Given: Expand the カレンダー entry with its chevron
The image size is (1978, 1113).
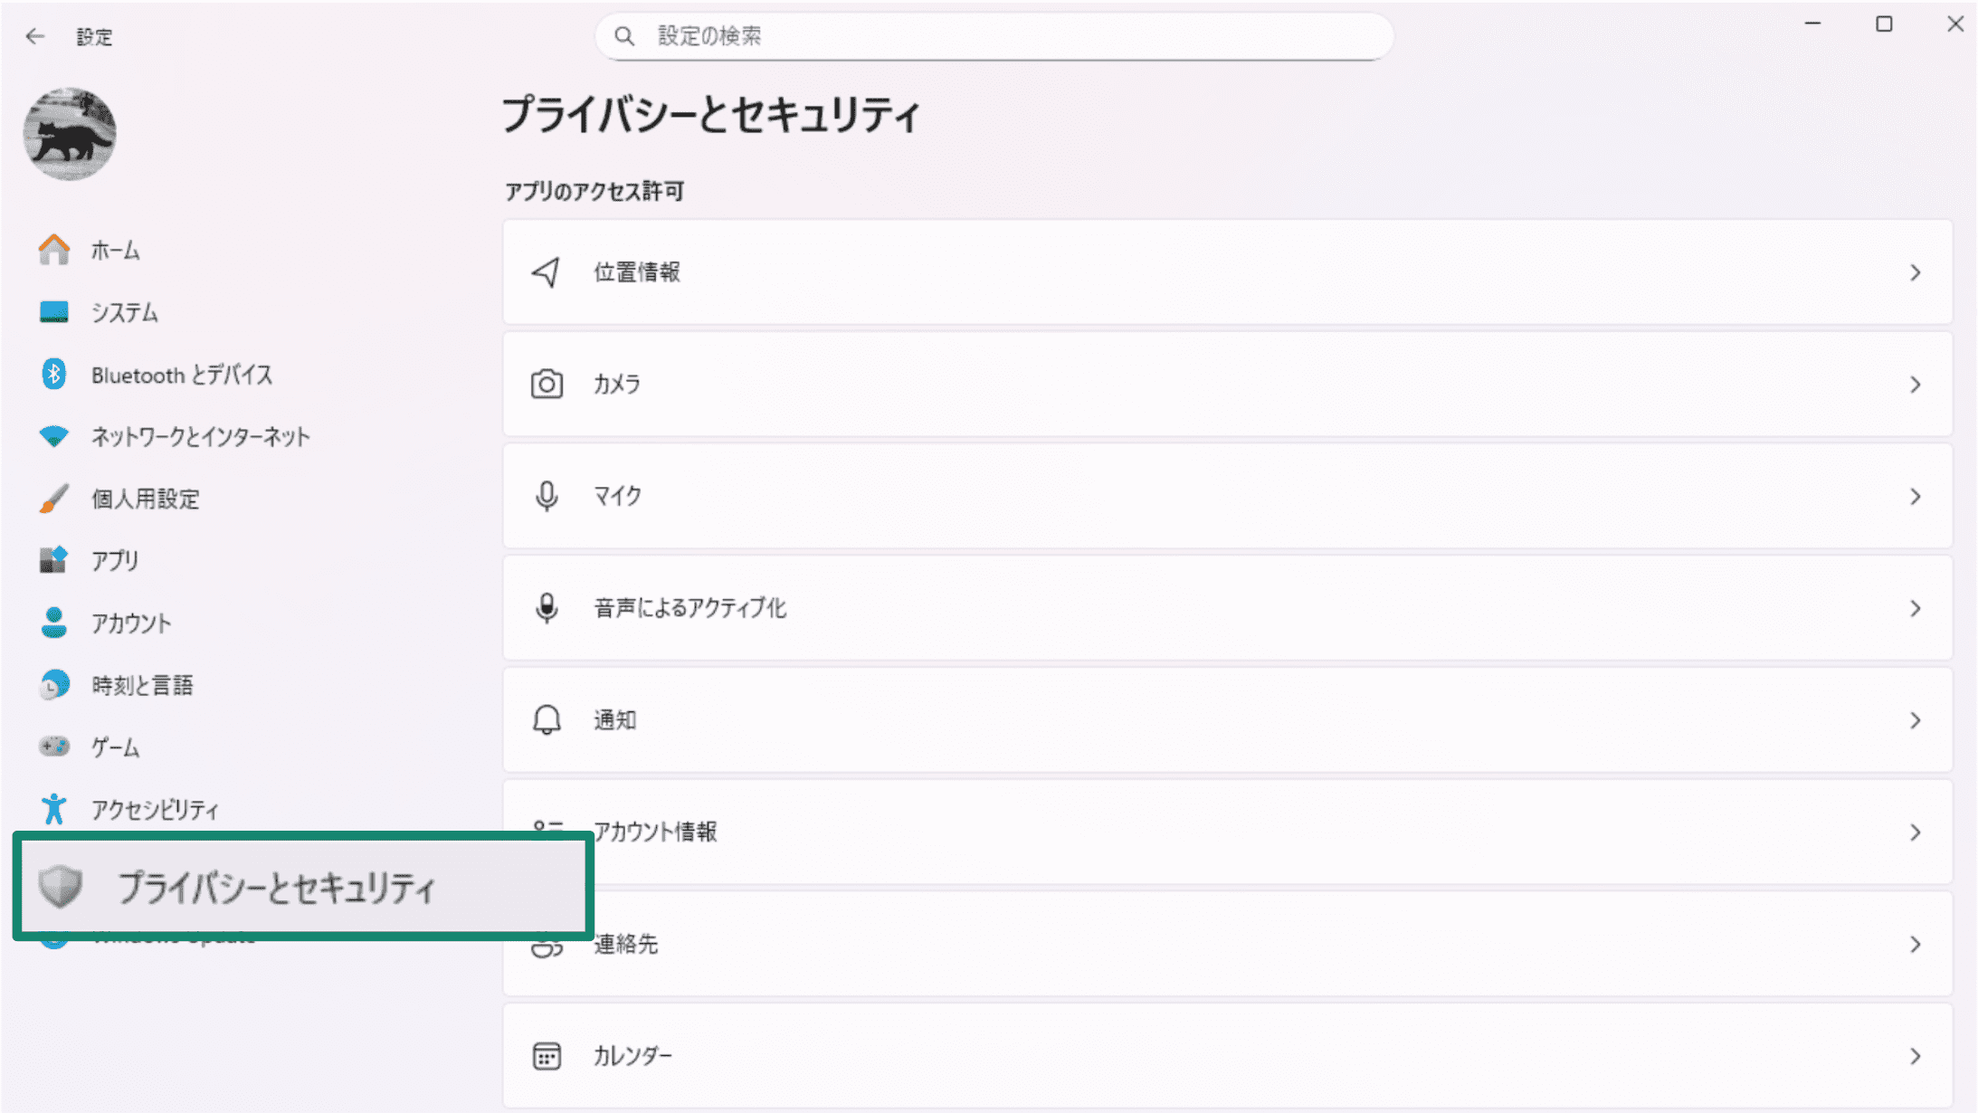Looking at the screenshot, I should click(x=1916, y=1056).
